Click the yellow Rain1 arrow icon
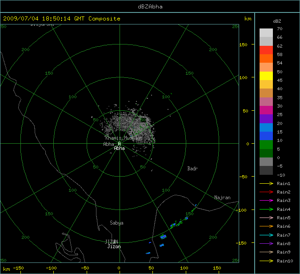300x274 pixels. pyautogui.click(x=266, y=183)
